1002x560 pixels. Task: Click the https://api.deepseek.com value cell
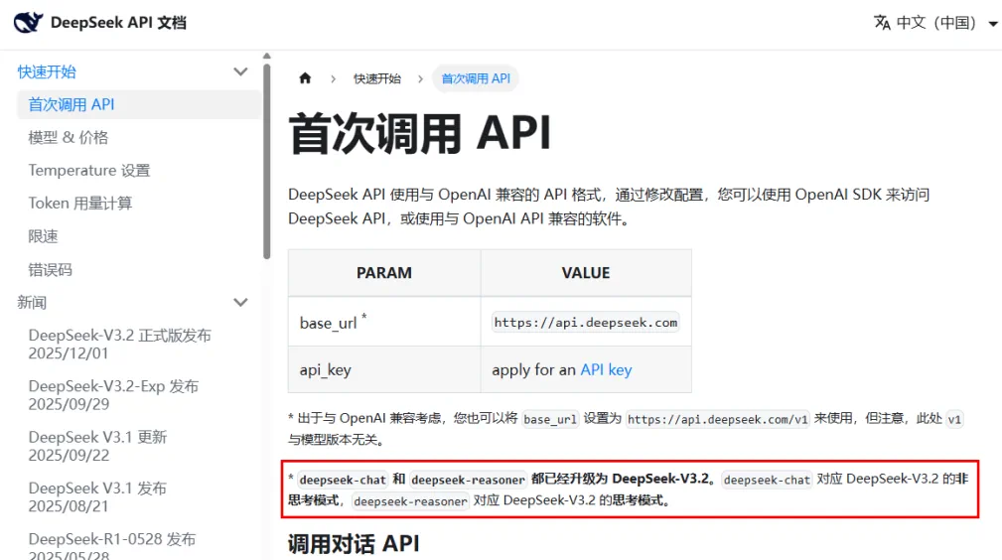[585, 322]
